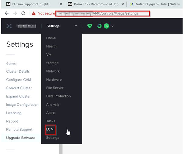Click the browser back arrow
The image size is (190, 154).
[7, 13]
